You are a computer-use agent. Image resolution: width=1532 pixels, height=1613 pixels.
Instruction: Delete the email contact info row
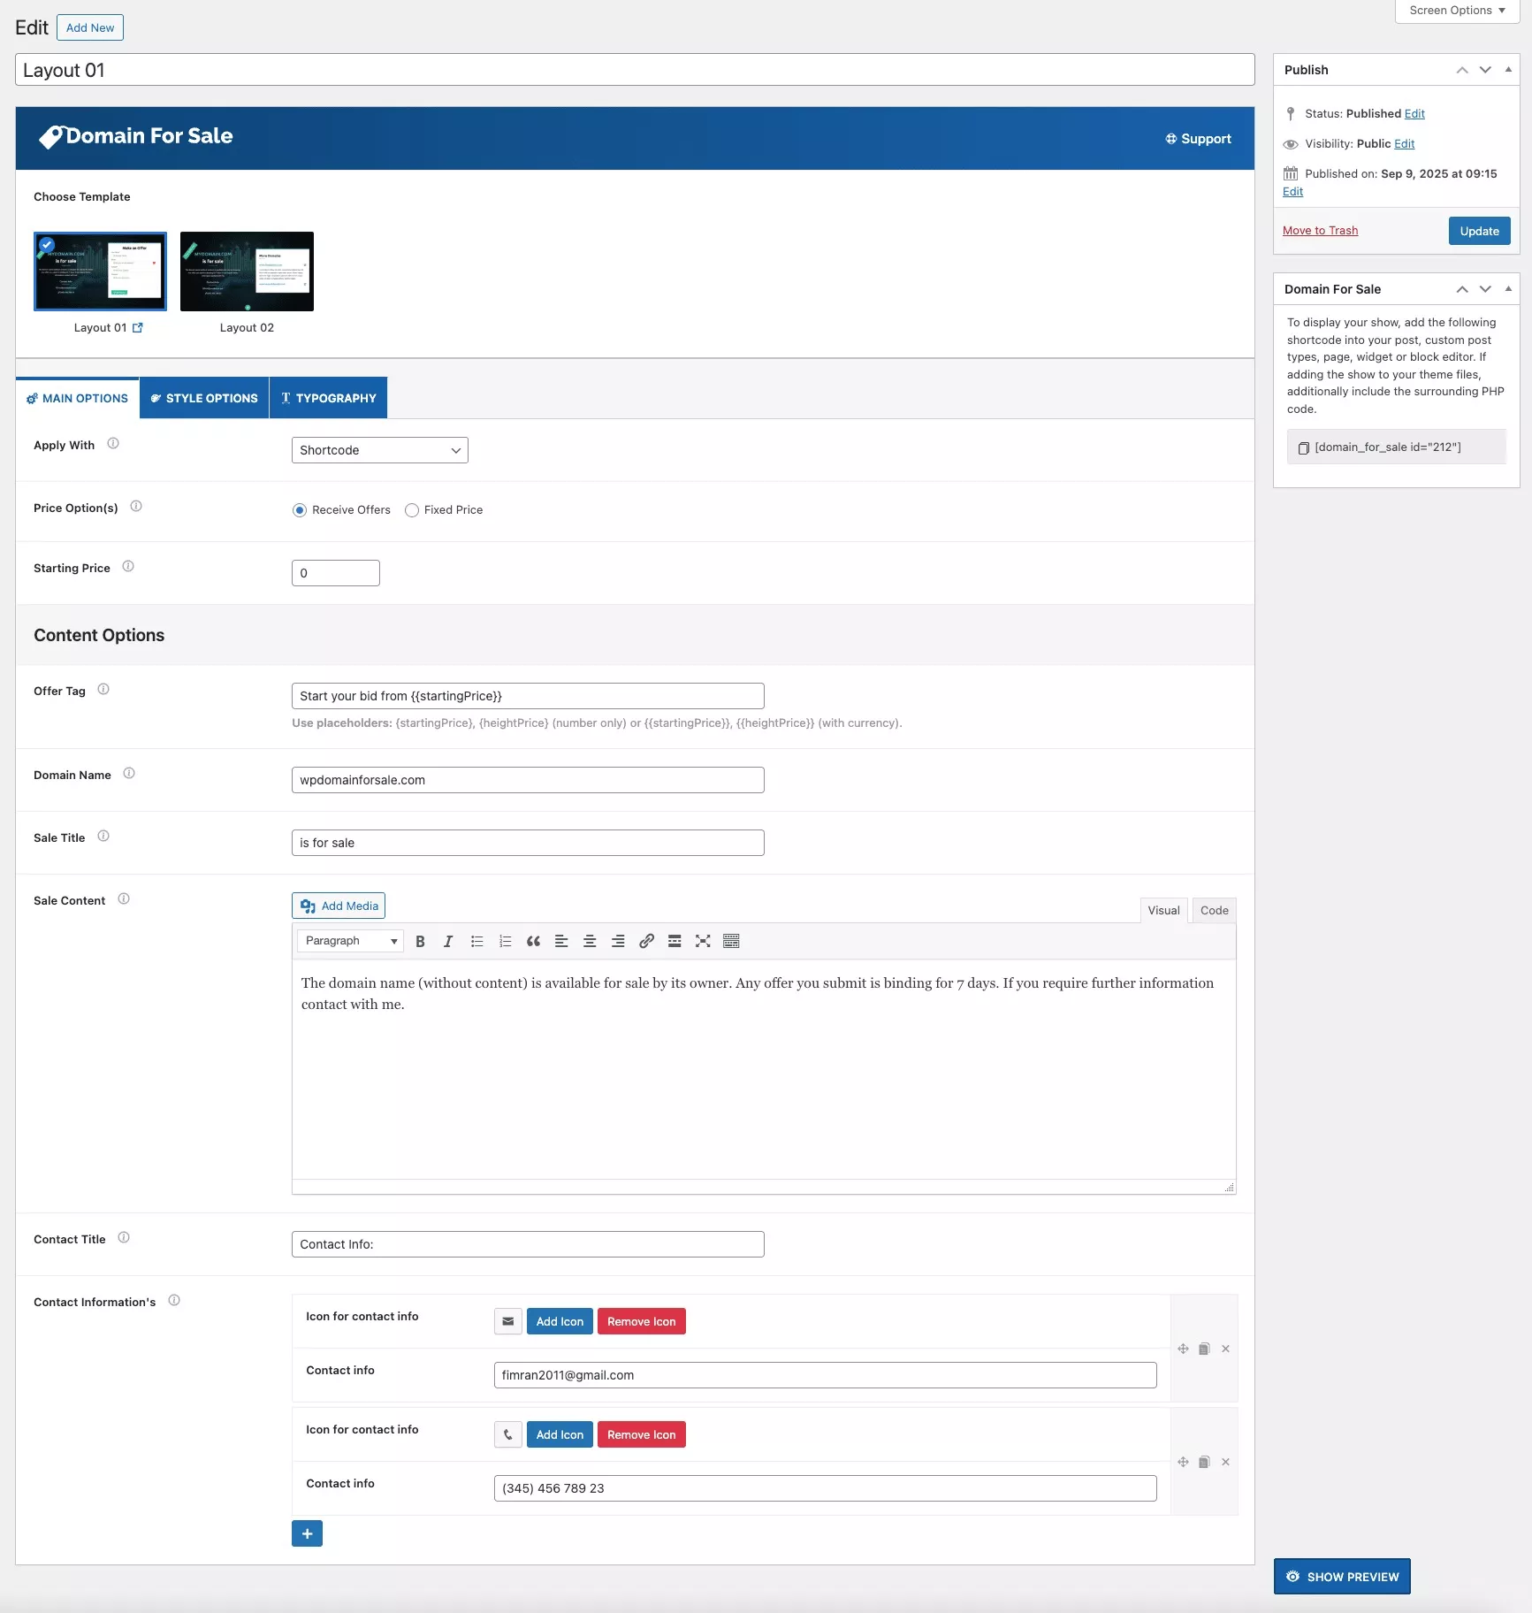(1225, 1349)
